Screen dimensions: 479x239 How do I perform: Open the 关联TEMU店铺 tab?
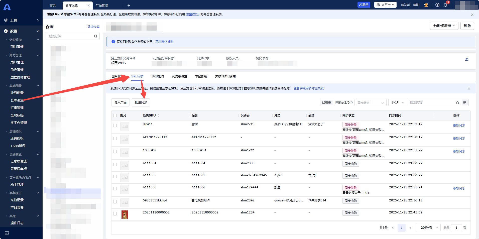[x=225, y=76]
